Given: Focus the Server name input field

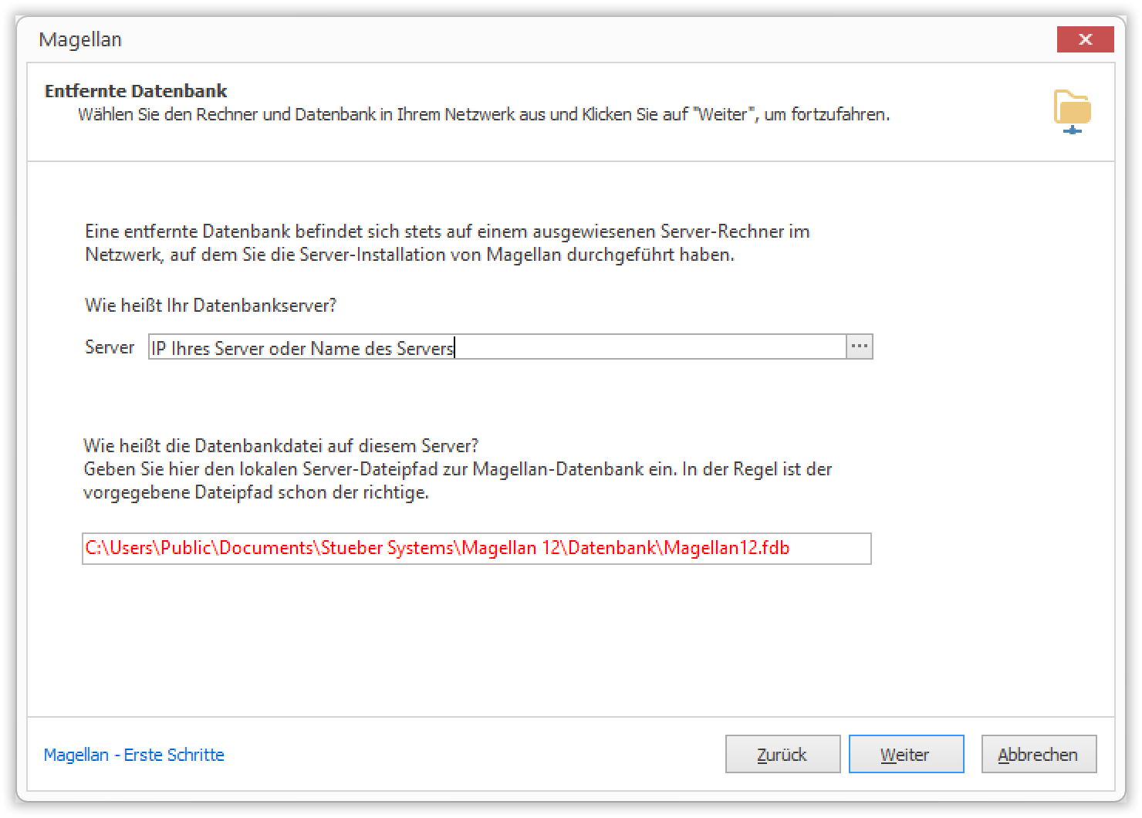Looking at the screenshot, I should click(x=498, y=347).
